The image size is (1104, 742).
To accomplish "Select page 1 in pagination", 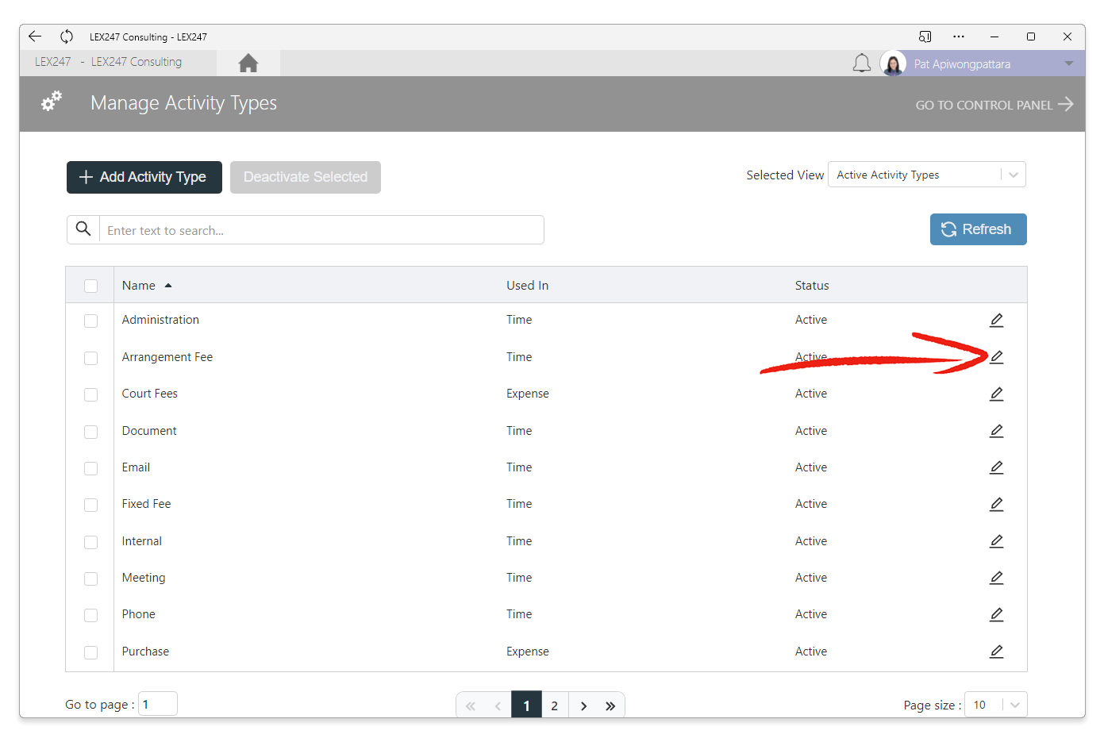I will (526, 705).
